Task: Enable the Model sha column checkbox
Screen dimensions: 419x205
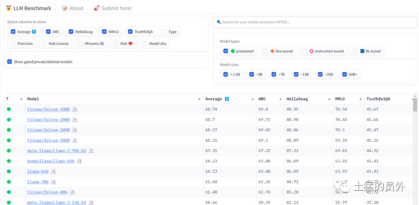Action: tap(145, 43)
